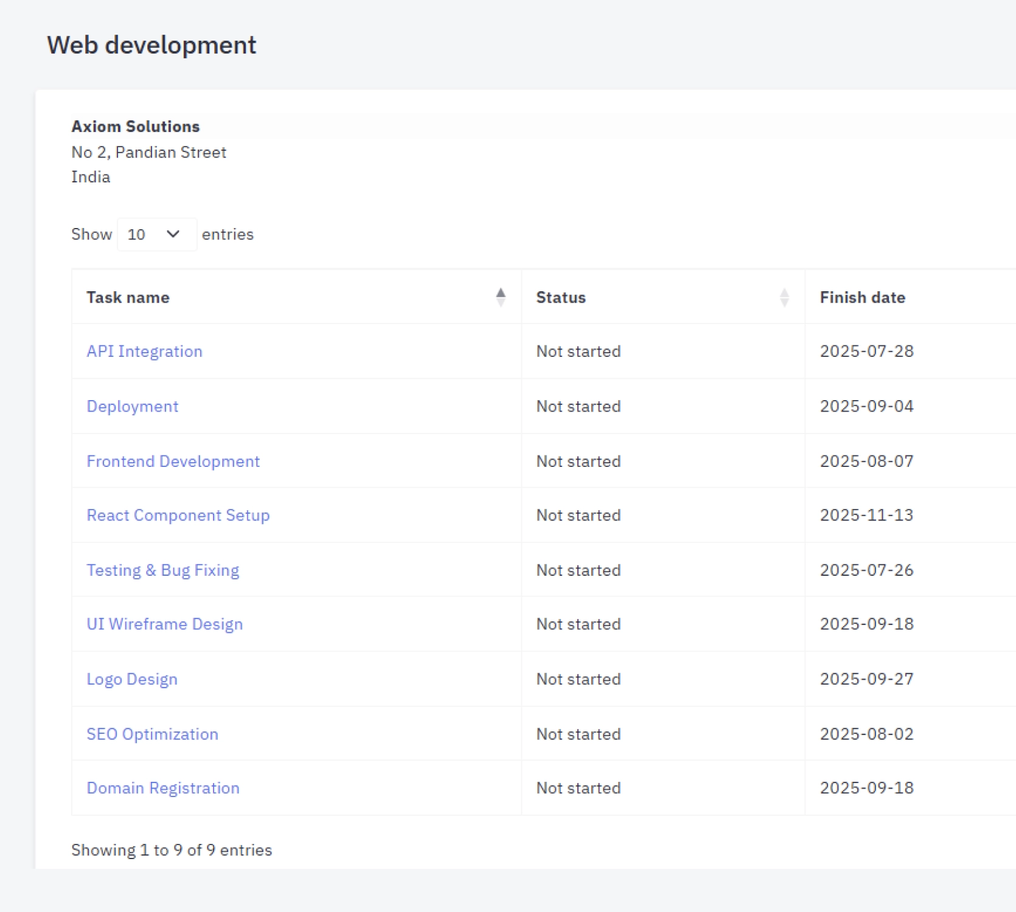Open the Deployment task link
The image size is (1016, 912).
[x=132, y=406]
